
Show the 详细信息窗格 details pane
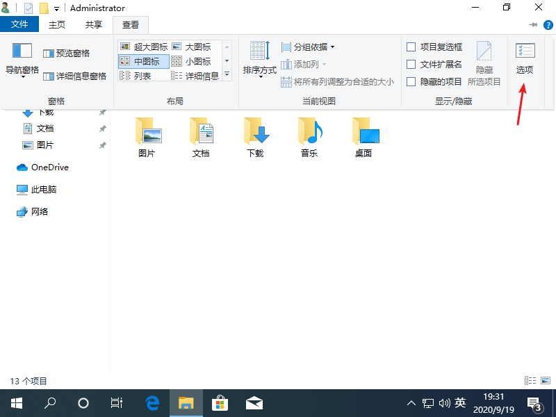point(73,75)
